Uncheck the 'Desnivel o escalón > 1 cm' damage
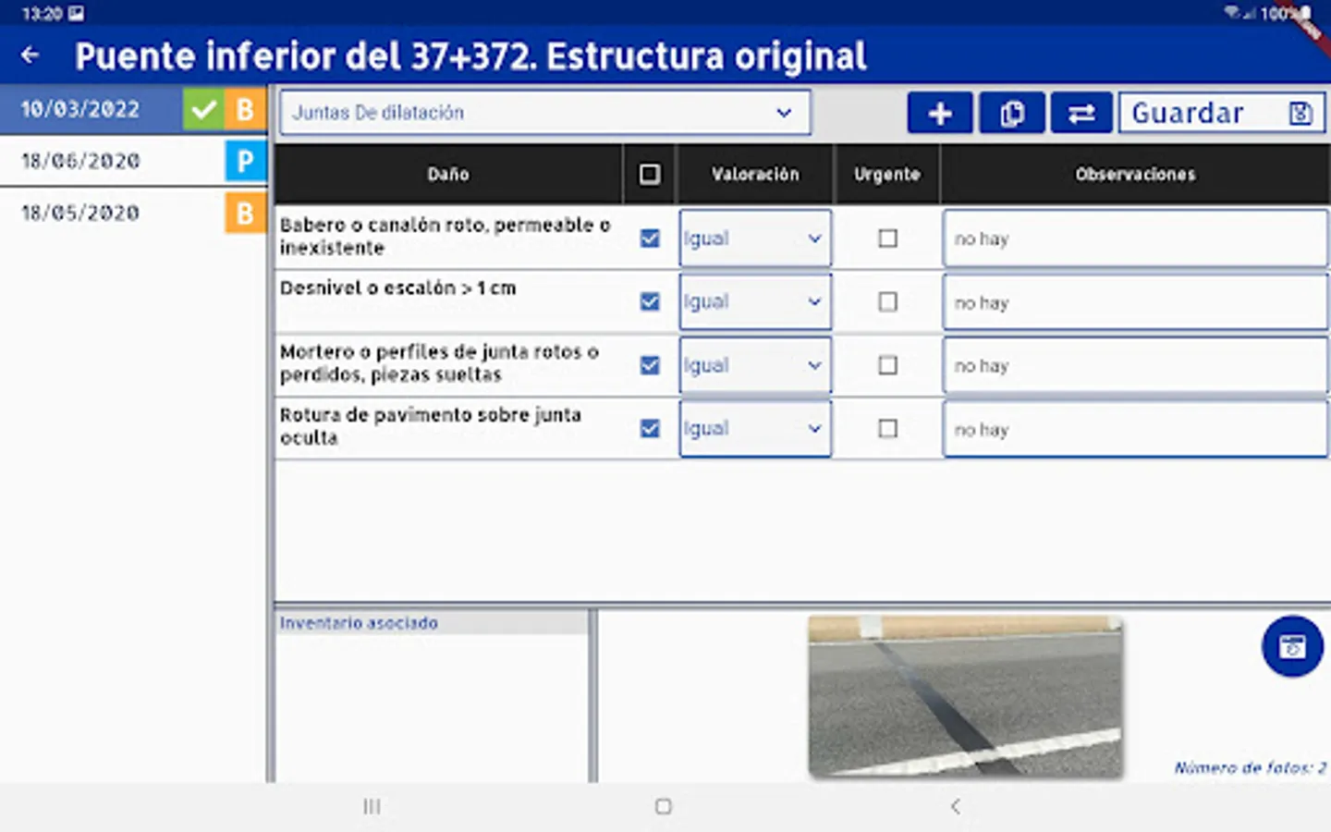Viewport: 1331px width, 832px height. click(650, 301)
